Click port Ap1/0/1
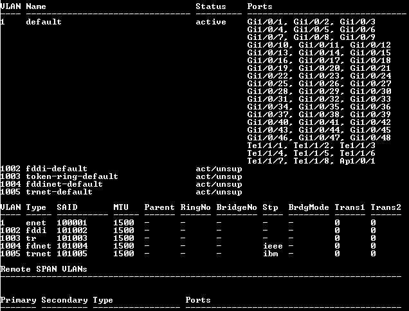Screen dimensions: 409x311 tap(358, 161)
